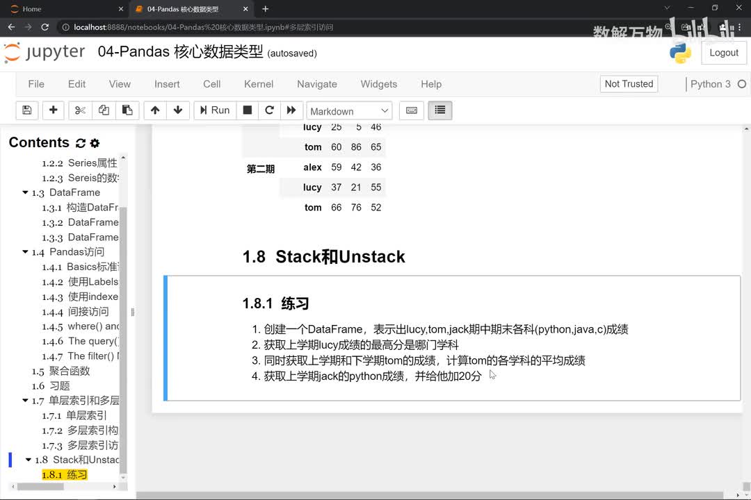This screenshot has width=751, height=500.
Task: Open the Kernel menu
Action: click(259, 84)
